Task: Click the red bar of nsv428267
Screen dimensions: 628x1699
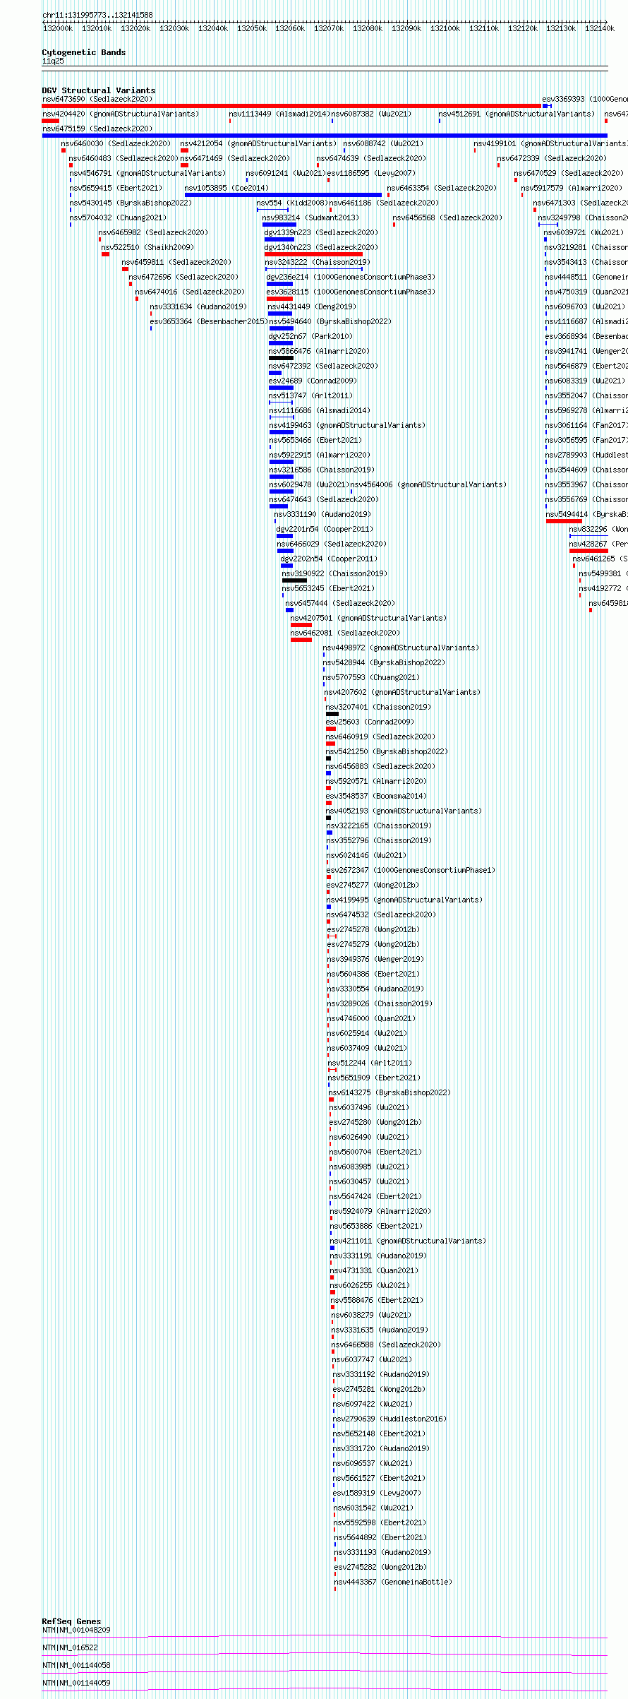Action: point(588,551)
